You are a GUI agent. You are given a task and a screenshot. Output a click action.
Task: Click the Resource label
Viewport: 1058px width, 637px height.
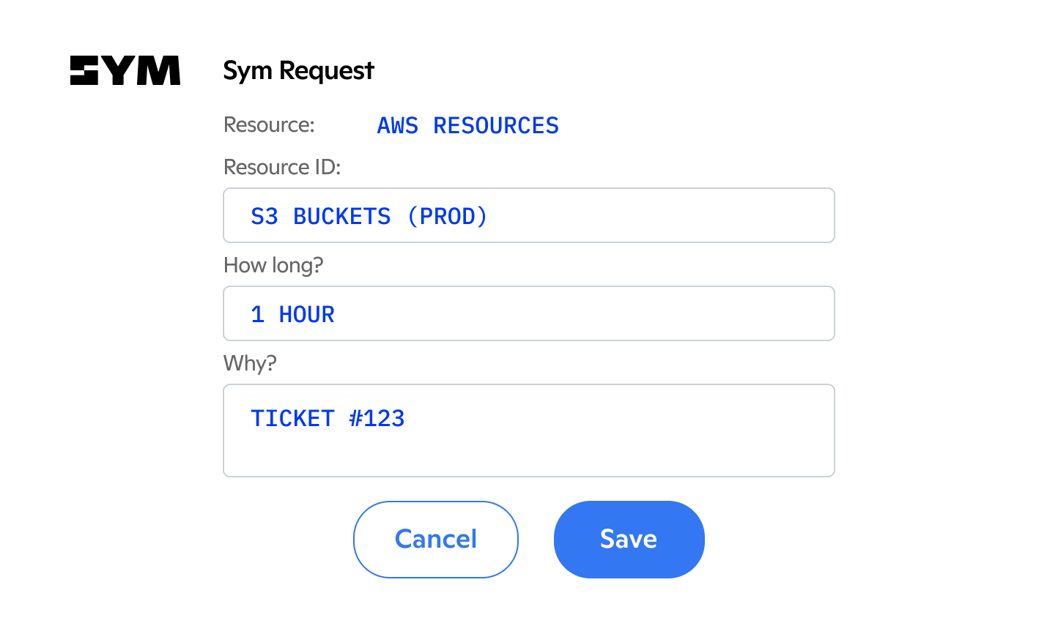268,124
